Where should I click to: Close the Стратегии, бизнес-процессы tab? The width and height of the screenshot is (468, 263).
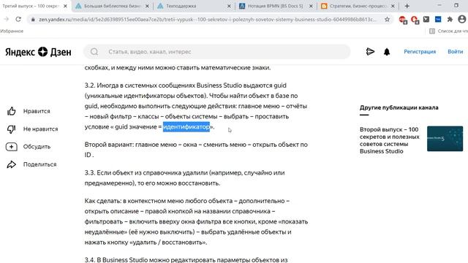(393, 6)
